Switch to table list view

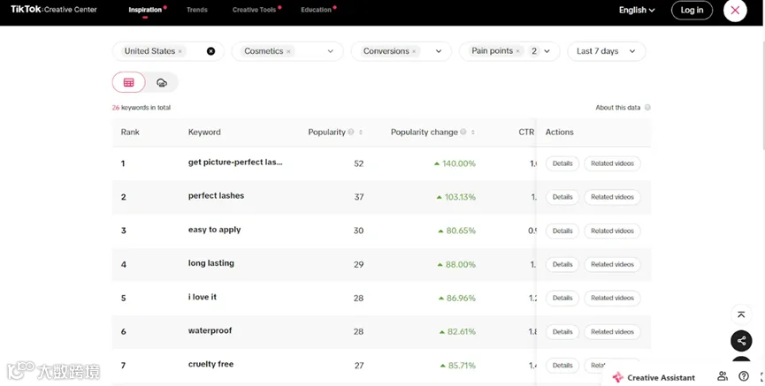(128, 82)
